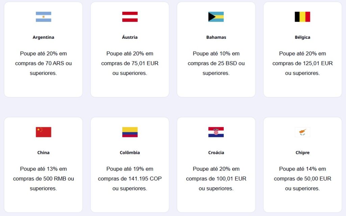This screenshot has width=346, height=216.
Task: Select the Croácia country label
Action: coord(216,153)
